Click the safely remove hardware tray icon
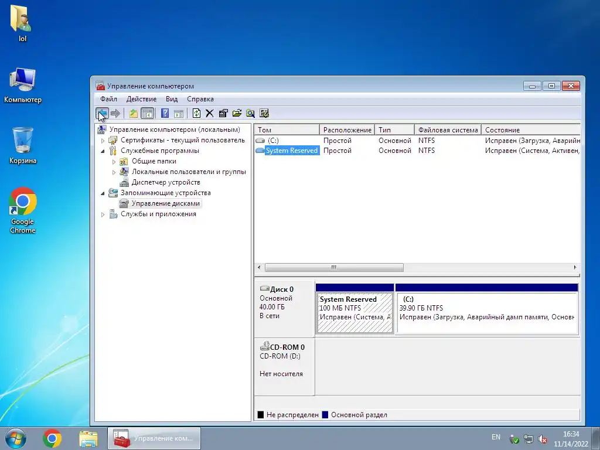This screenshot has height=450, width=600. point(514,439)
